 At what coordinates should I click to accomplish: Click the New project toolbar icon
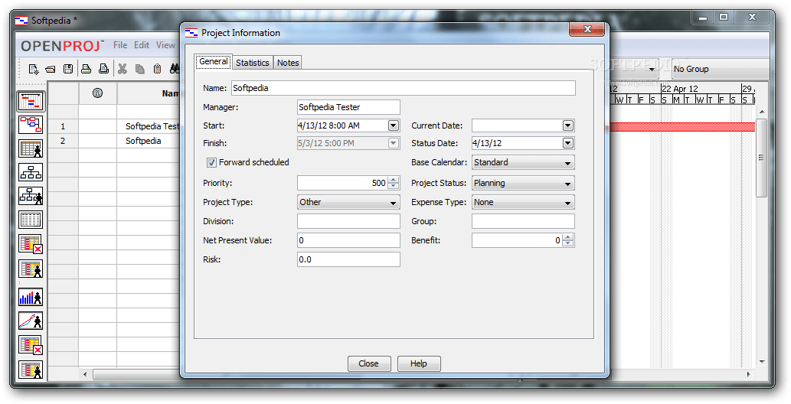[x=33, y=69]
